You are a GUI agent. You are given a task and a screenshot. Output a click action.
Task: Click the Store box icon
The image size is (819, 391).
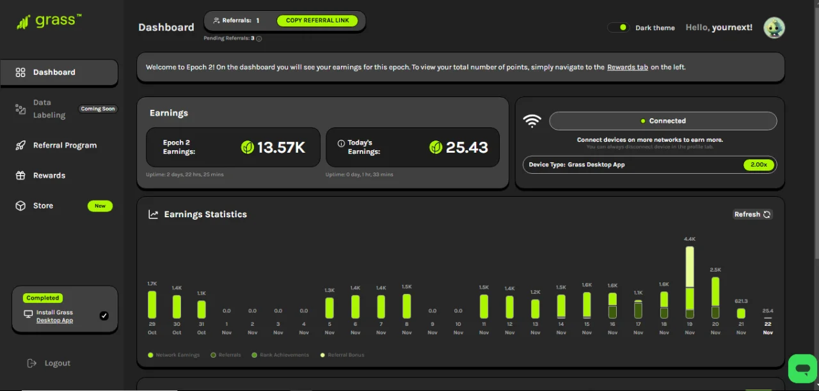[20, 206]
